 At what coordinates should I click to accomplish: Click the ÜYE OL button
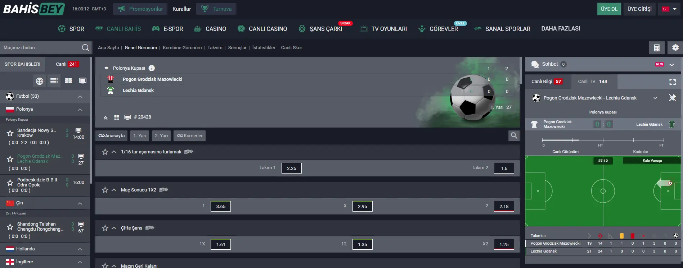coord(609,9)
